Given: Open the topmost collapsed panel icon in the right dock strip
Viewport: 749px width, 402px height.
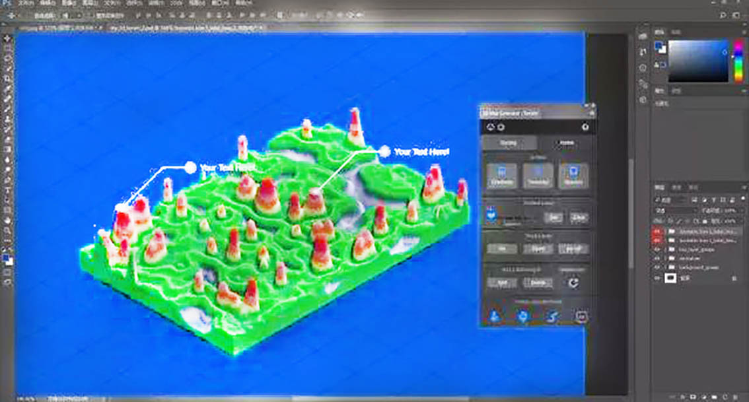Looking at the screenshot, I should (x=643, y=37).
